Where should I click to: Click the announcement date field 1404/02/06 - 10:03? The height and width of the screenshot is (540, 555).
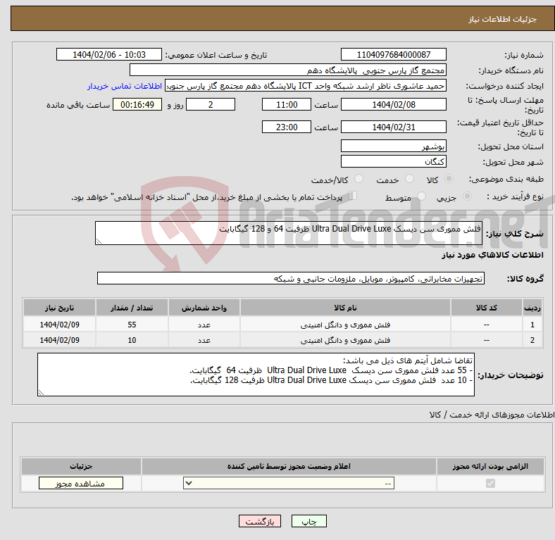[109, 54]
